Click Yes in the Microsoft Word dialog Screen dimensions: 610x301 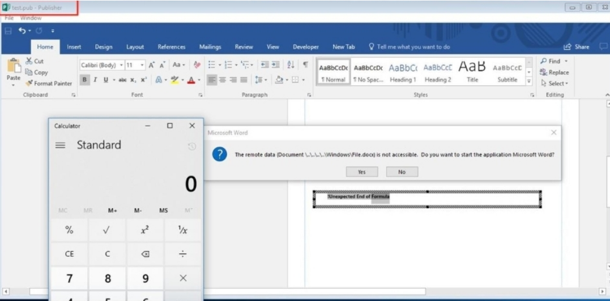pyautogui.click(x=361, y=172)
